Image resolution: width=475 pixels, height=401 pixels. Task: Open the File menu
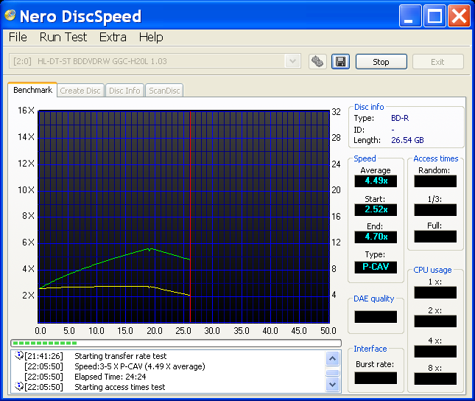[x=18, y=37]
